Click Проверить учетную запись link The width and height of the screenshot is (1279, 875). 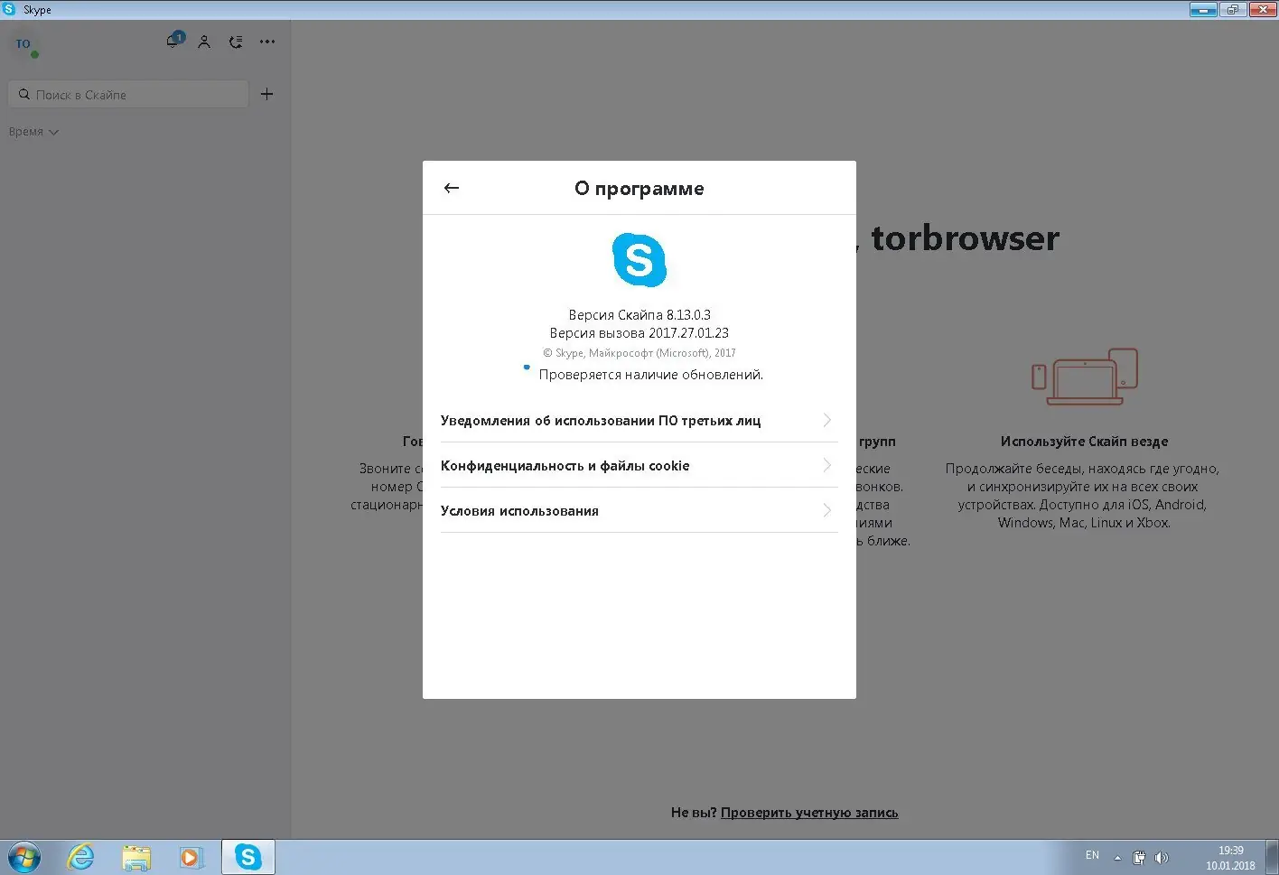click(808, 812)
